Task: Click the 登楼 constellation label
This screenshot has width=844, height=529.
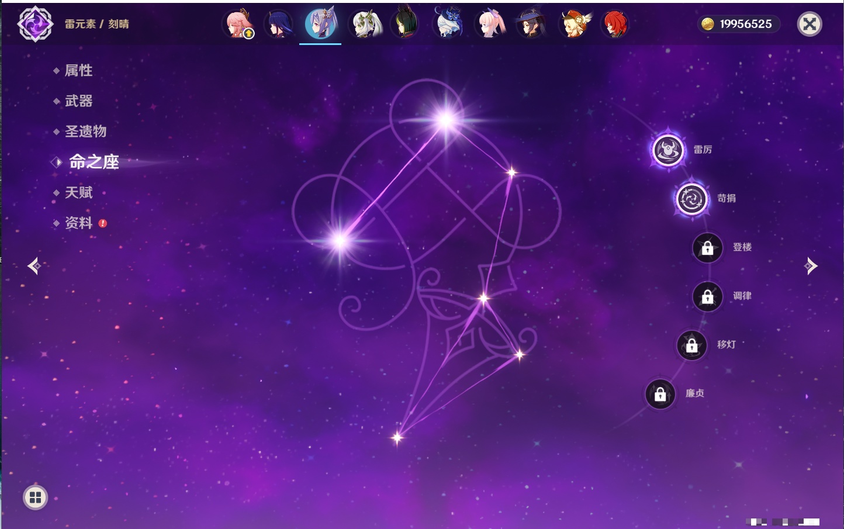Action: pos(742,247)
